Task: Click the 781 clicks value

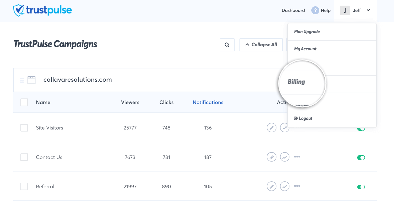Action: click(x=166, y=157)
